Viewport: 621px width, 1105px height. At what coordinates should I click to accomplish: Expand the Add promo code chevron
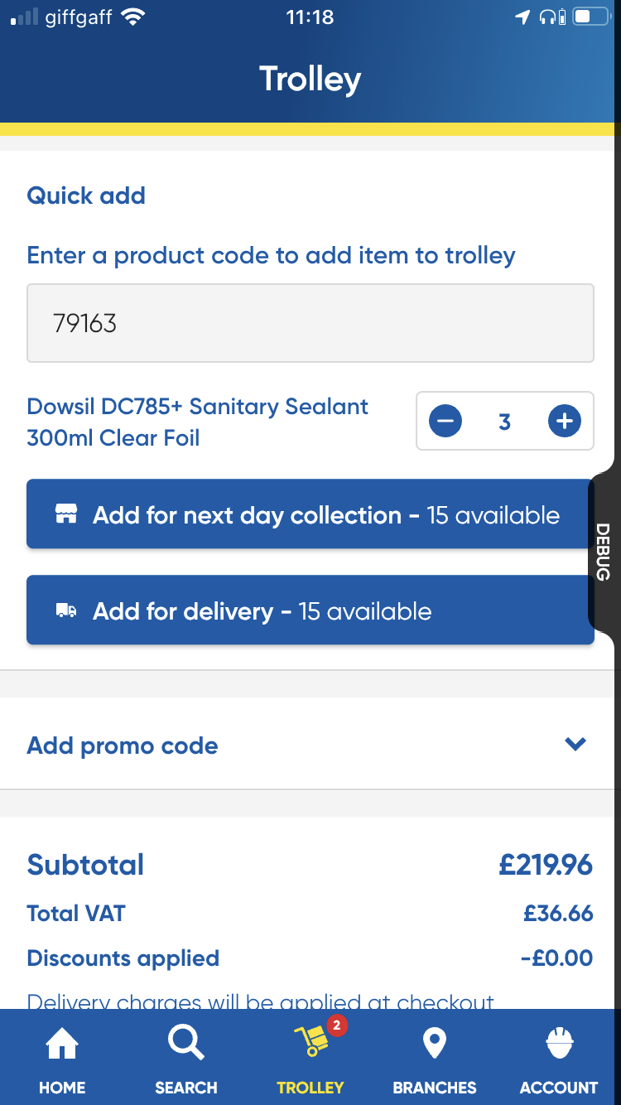(x=575, y=744)
